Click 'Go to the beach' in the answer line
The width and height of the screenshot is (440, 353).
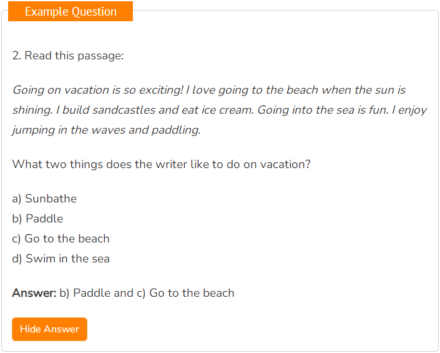click(x=192, y=293)
